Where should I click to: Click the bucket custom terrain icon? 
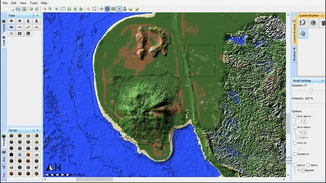click(36, 167)
